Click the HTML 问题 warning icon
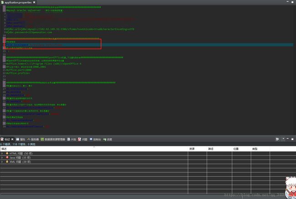296x199 pixels. (7, 153)
